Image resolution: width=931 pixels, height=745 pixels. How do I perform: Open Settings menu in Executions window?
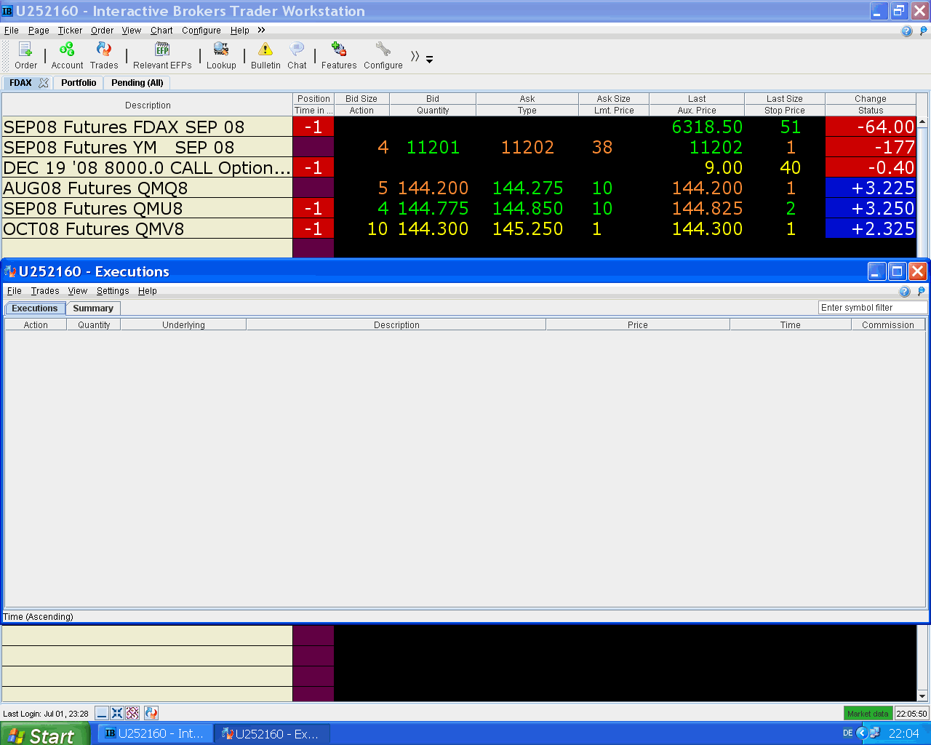tap(113, 291)
